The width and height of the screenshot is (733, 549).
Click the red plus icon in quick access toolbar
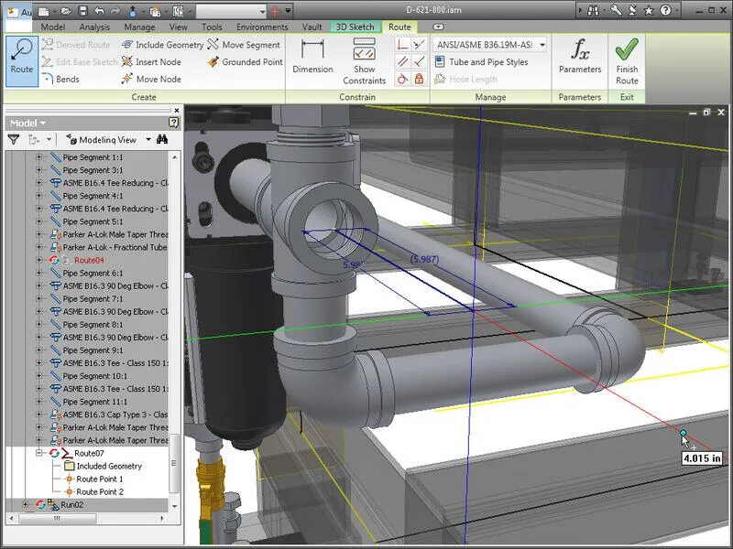point(275,11)
